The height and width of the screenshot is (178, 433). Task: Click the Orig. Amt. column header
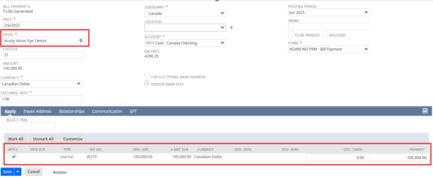(x=141, y=150)
